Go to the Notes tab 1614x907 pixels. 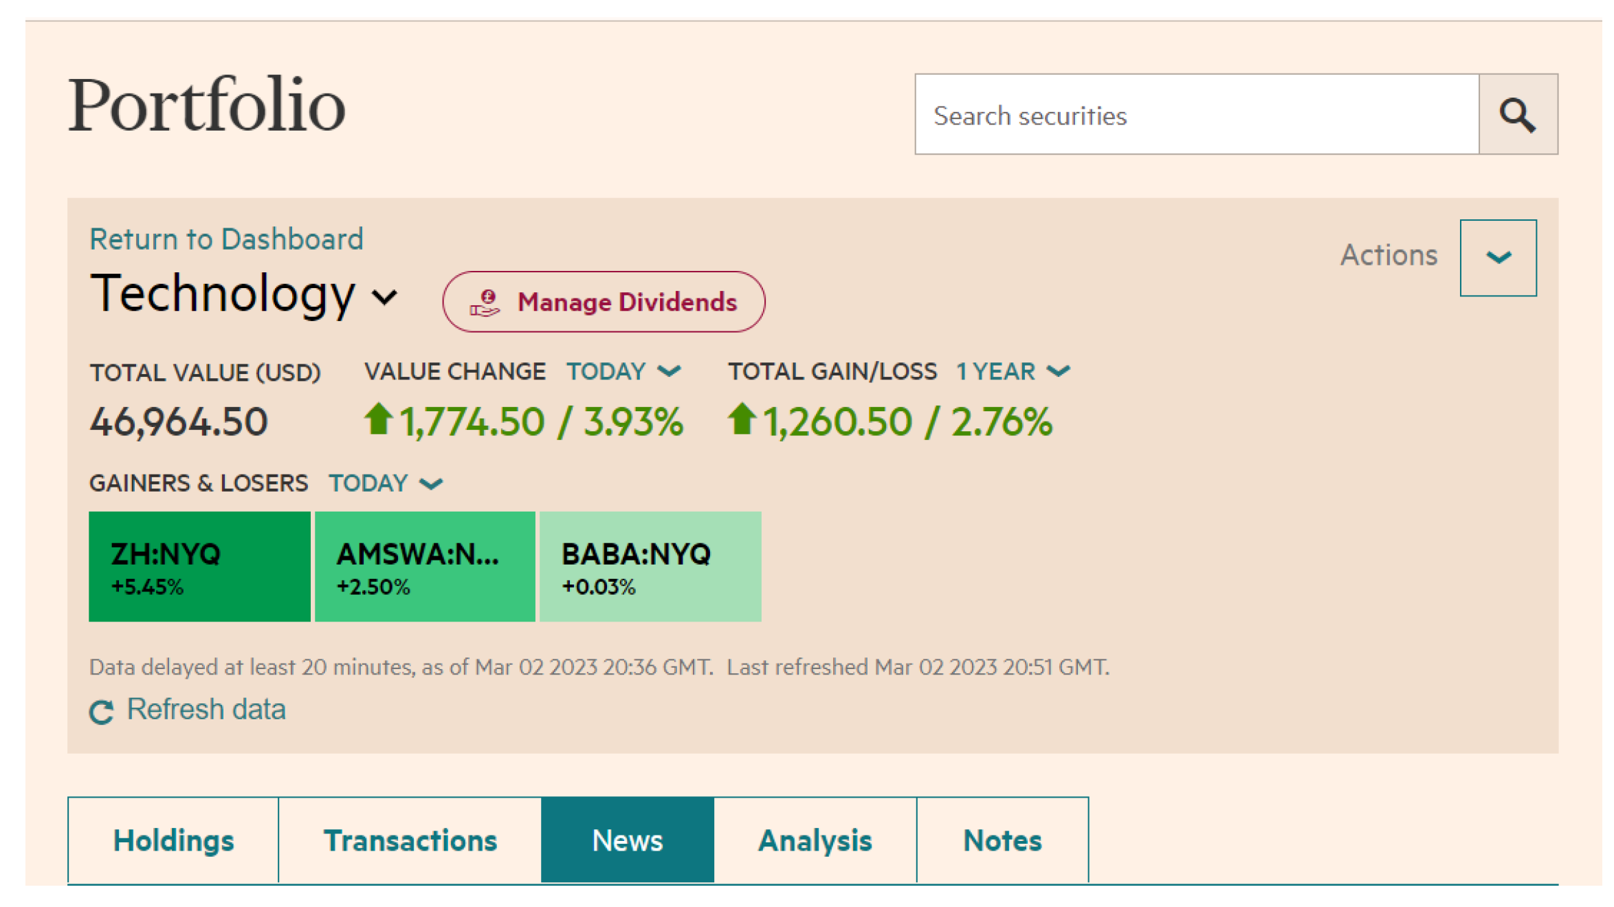pos(1002,840)
